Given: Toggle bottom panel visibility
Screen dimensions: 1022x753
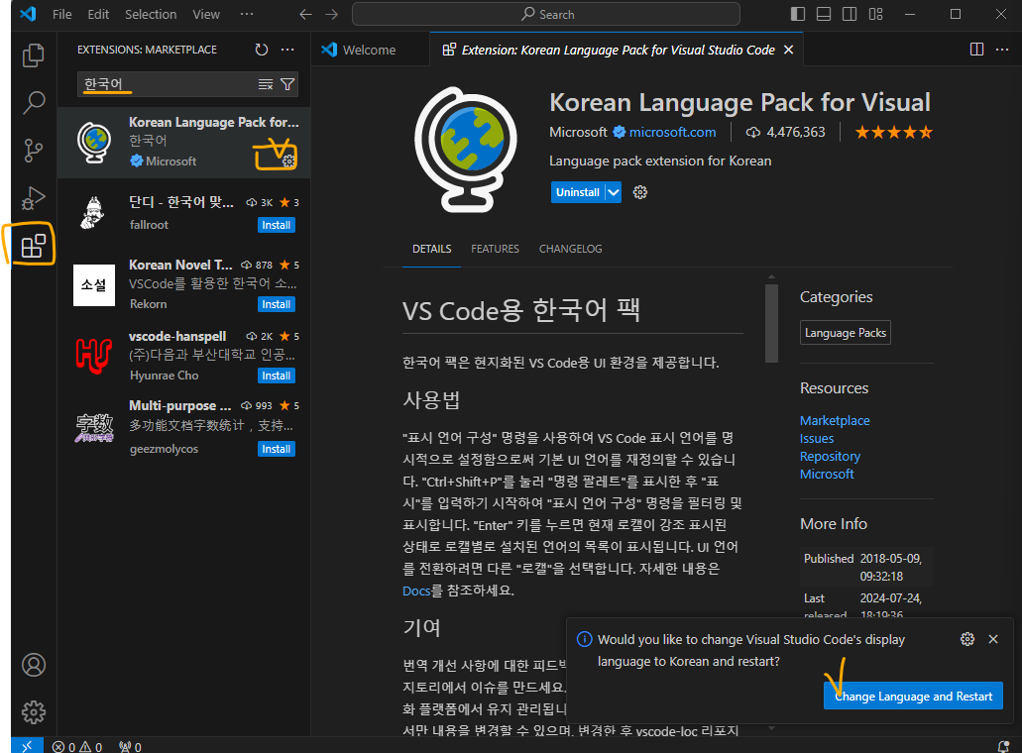Looking at the screenshot, I should coord(824,14).
